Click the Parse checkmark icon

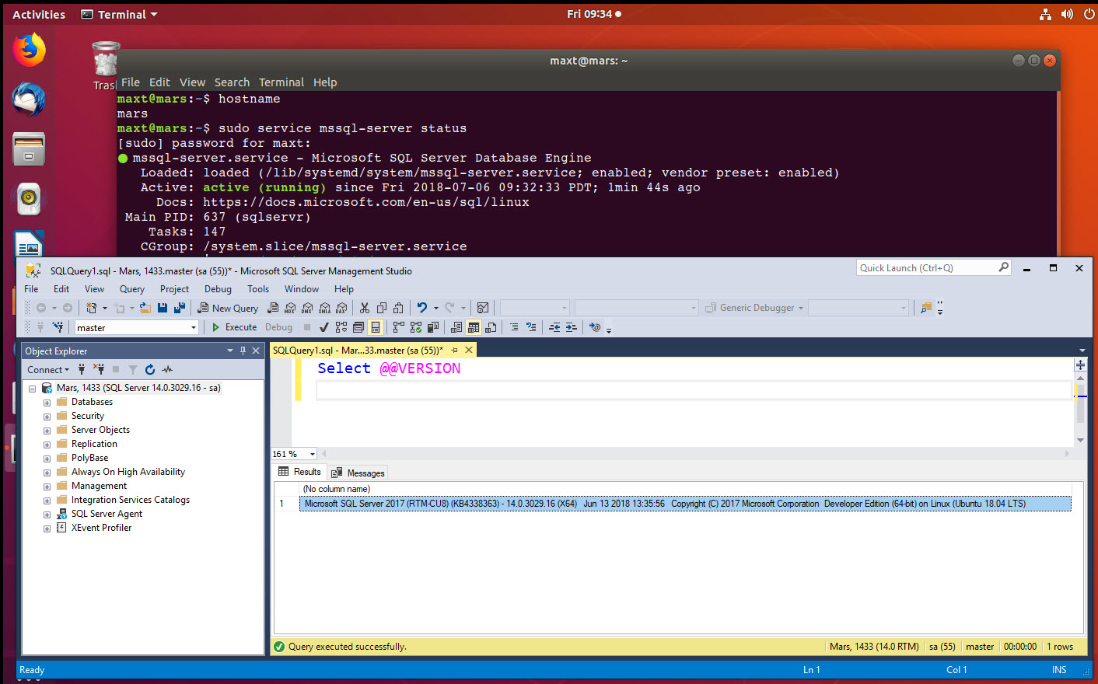tap(323, 327)
